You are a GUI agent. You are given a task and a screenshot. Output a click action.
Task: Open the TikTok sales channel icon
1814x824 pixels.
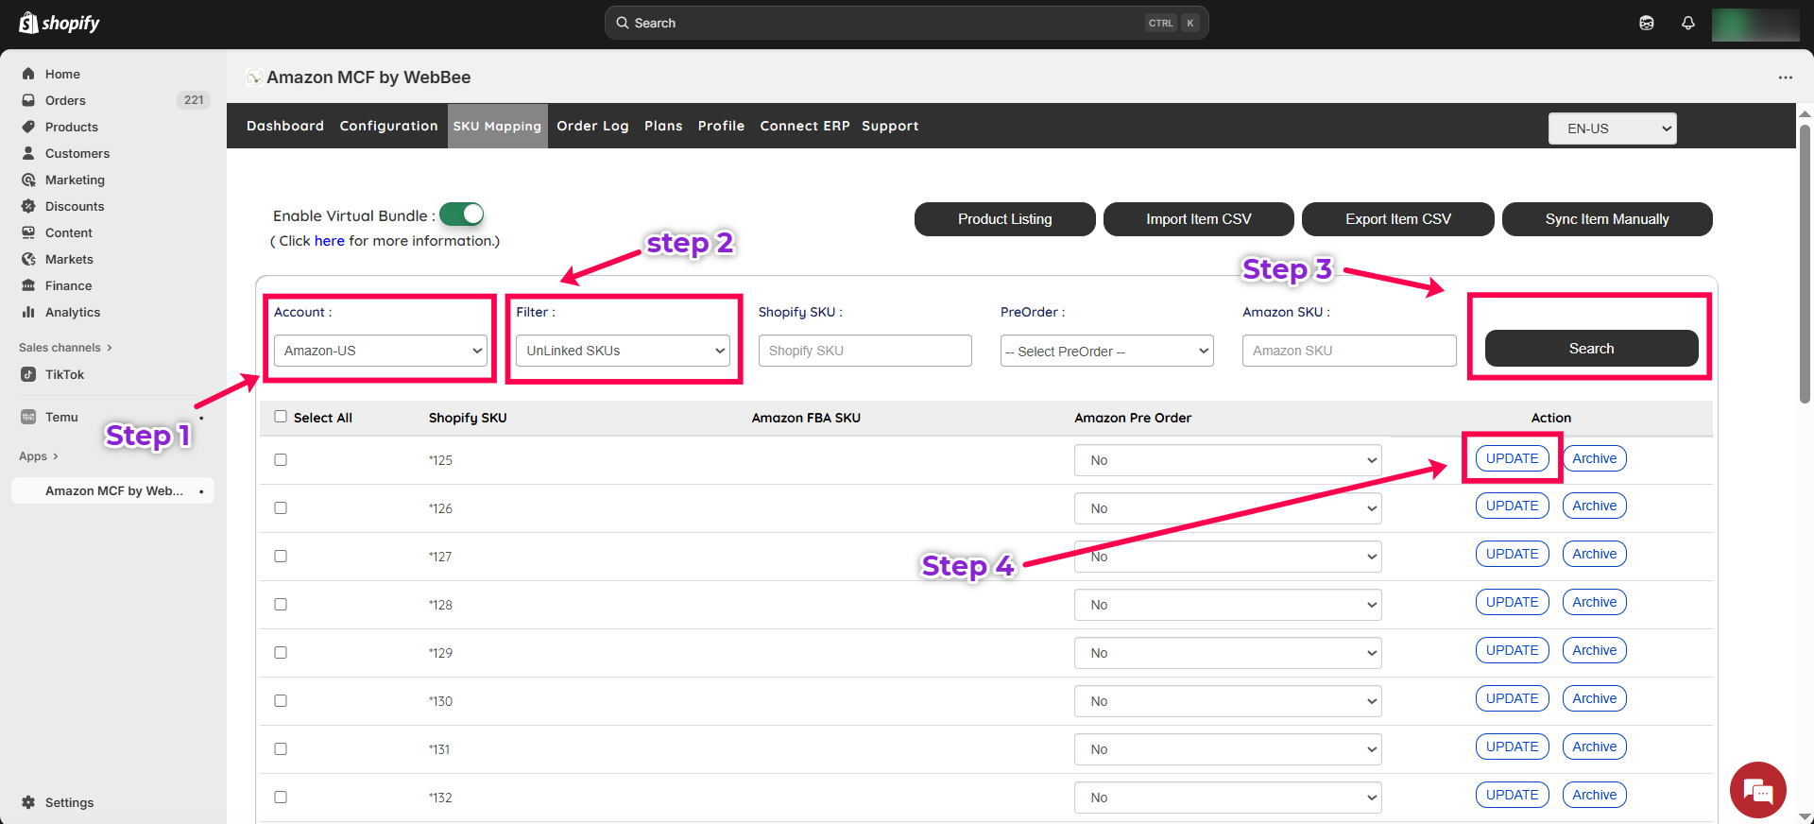[x=28, y=374]
